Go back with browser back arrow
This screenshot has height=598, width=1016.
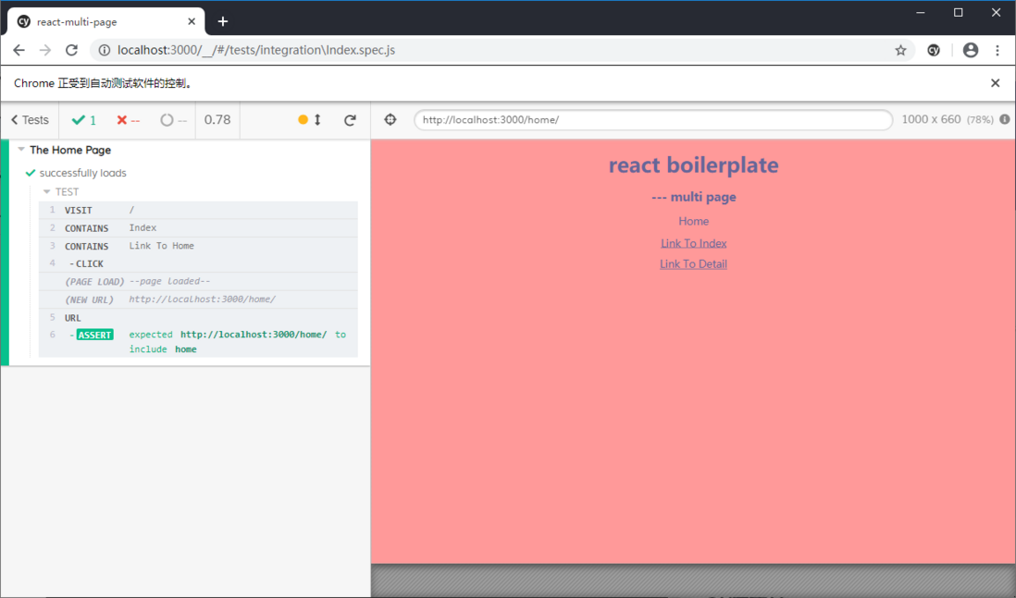pos(19,50)
